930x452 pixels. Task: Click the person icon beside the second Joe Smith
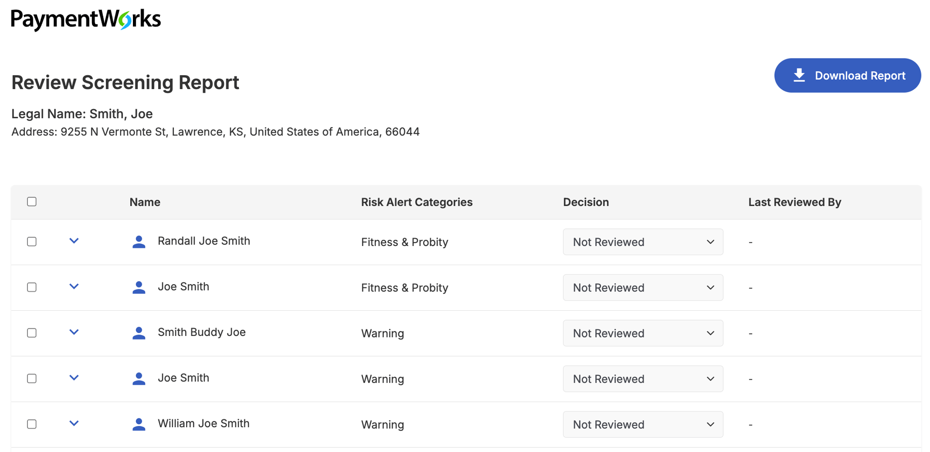pos(139,378)
